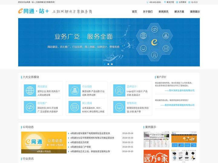Switch to the 新闻资讯 navigation item

[x=163, y=12]
